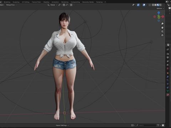Image resolution: width=171 pixels, height=128 pixels.
Task: Toggle X-ray mode
Action: click(x=150, y=5)
